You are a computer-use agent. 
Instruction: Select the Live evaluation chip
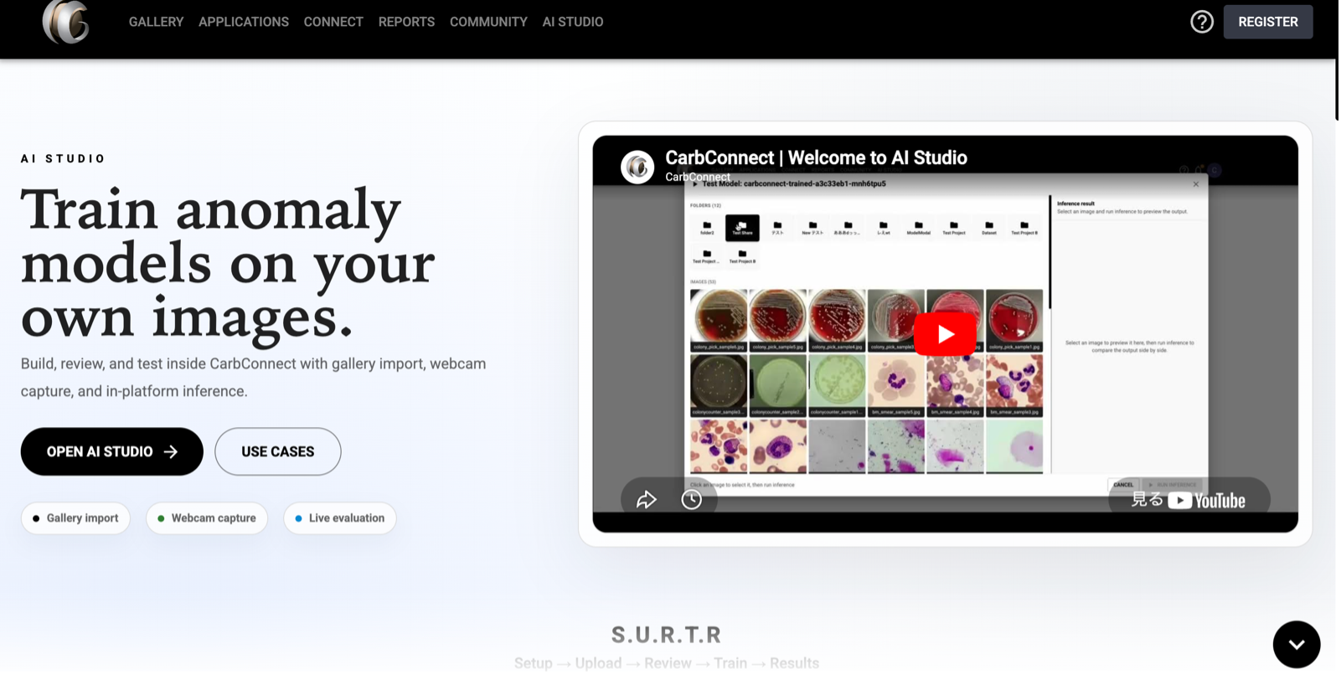click(x=340, y=519)
